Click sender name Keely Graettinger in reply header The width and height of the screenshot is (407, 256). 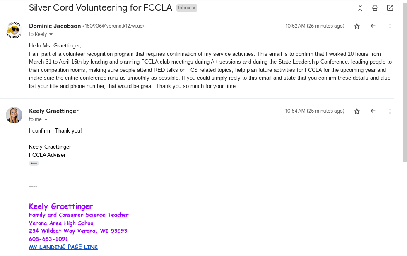[x=53, y=111]
